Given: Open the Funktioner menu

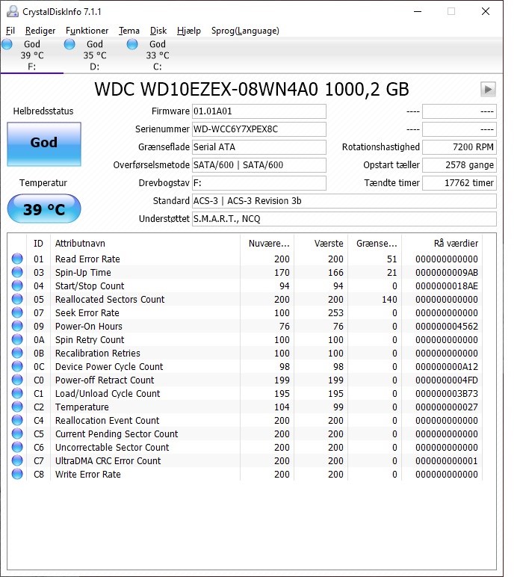Looking at the screenshot, I should pyautogui.click(x=87, y=31).
